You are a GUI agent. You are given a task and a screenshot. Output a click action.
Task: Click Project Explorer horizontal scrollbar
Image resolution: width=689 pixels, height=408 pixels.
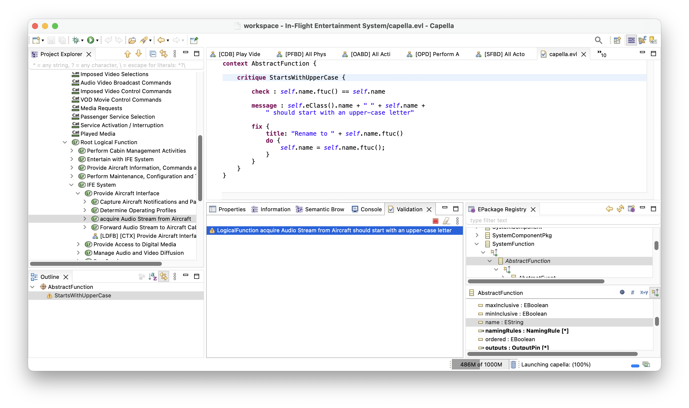coord(96,264)
